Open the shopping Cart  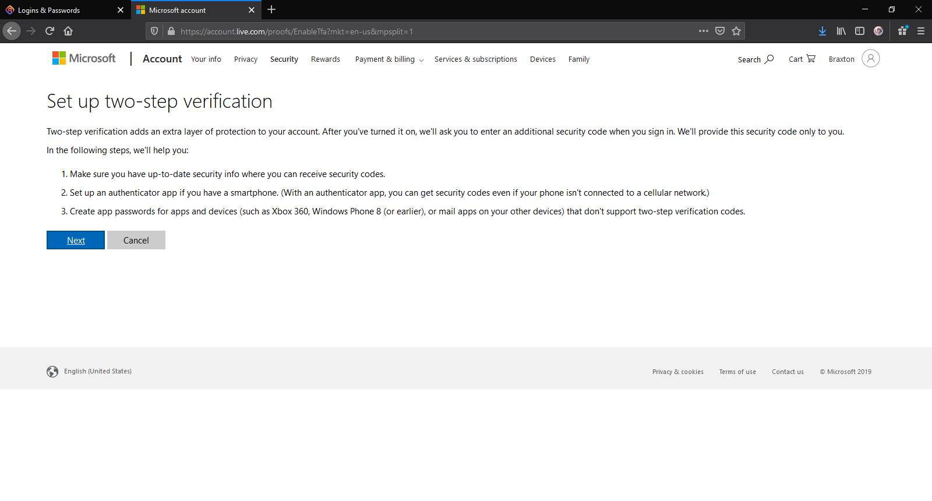tap(802, 59)
